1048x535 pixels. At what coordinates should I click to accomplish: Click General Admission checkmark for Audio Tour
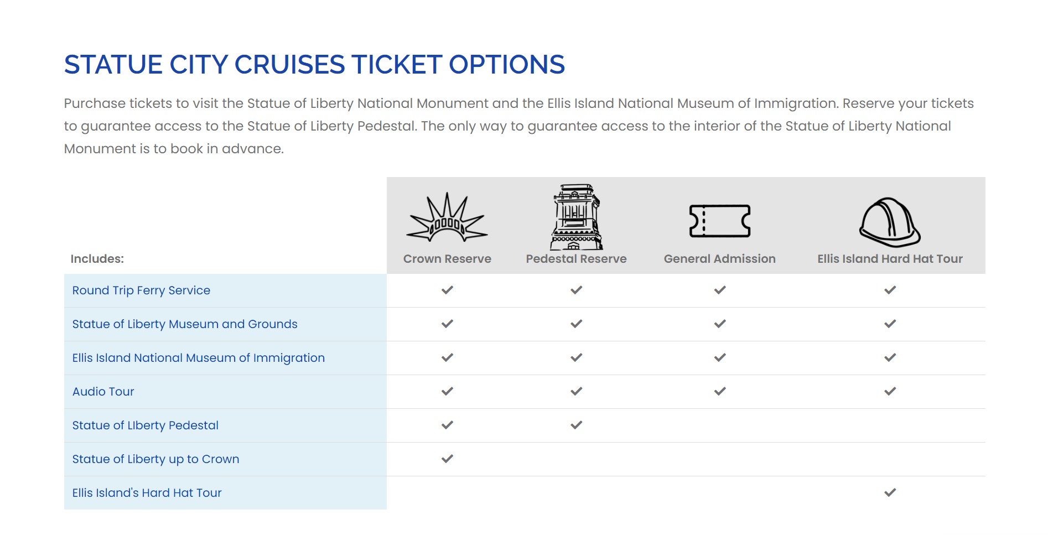tap(719, 391)
